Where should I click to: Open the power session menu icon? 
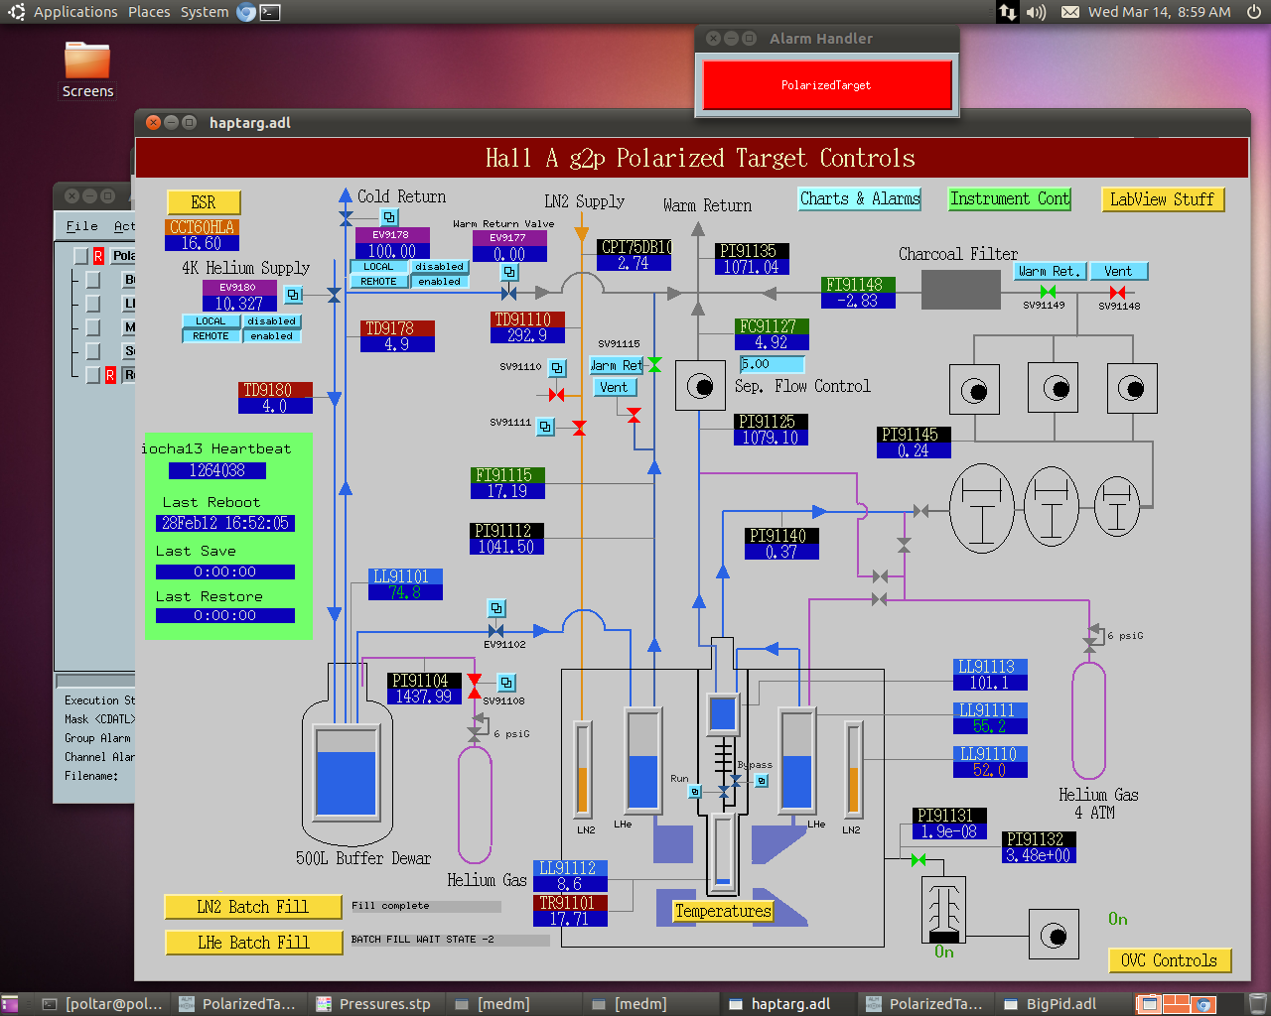pyautogui.click(x=1254, y=12)
